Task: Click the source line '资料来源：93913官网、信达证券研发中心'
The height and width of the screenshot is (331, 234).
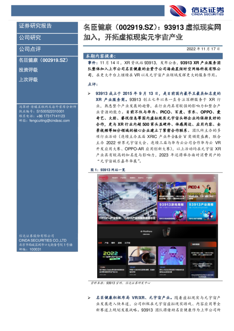Action: (120, 283)
